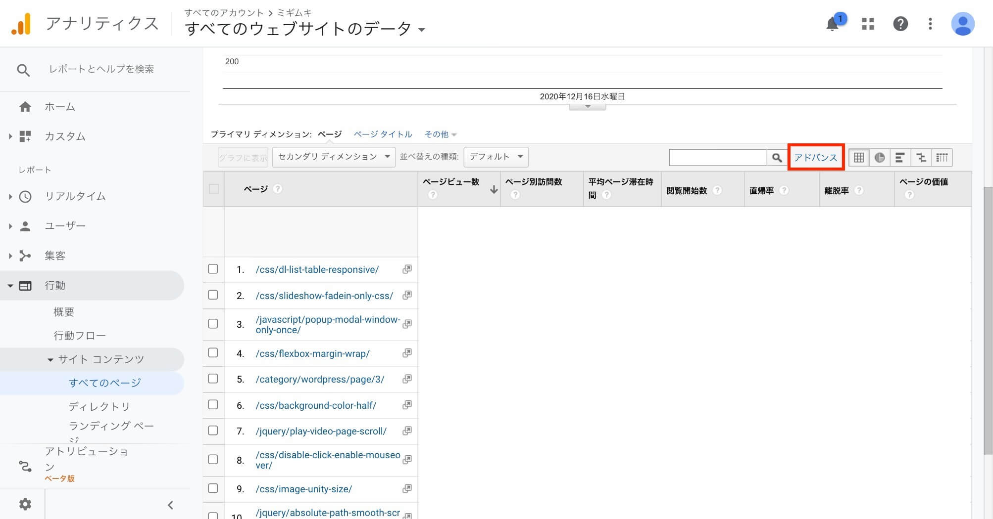Go to ホーム in sidebar
This screenshot has height=519, width=993.
pos(60,107)
